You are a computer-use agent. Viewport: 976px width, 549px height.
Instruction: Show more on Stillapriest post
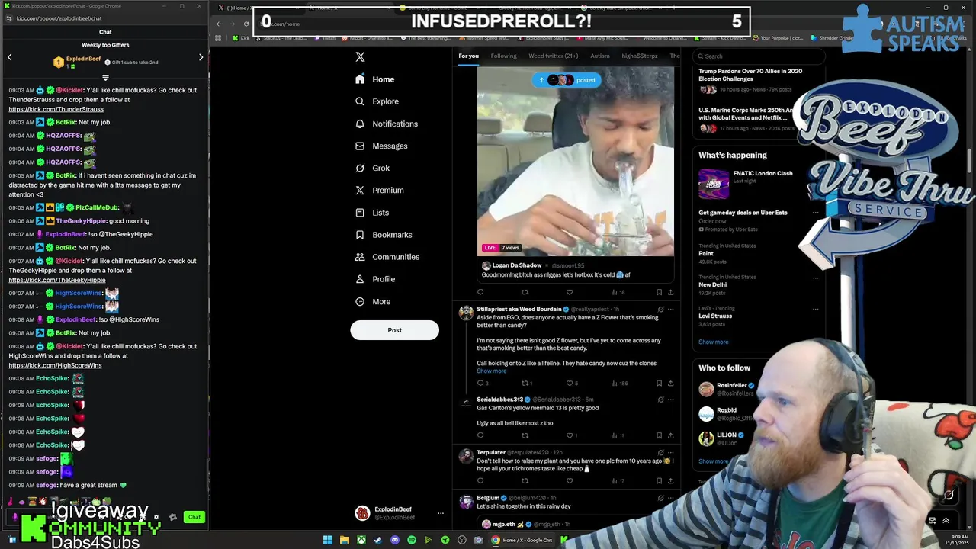(x=491, y=371)
